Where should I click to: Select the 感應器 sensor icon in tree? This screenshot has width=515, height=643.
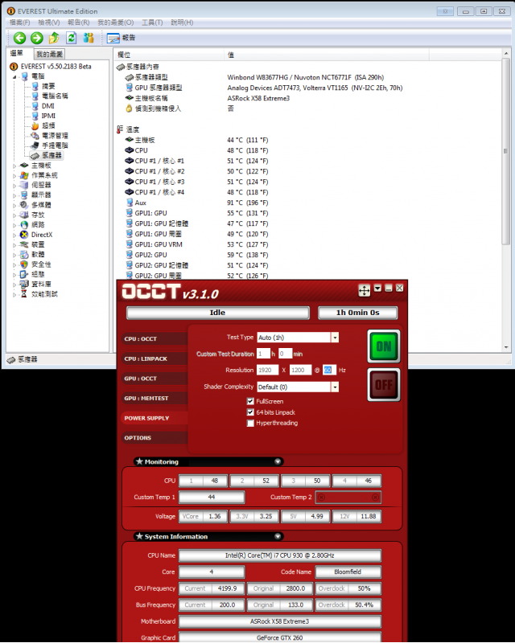[x=35, y=155]
